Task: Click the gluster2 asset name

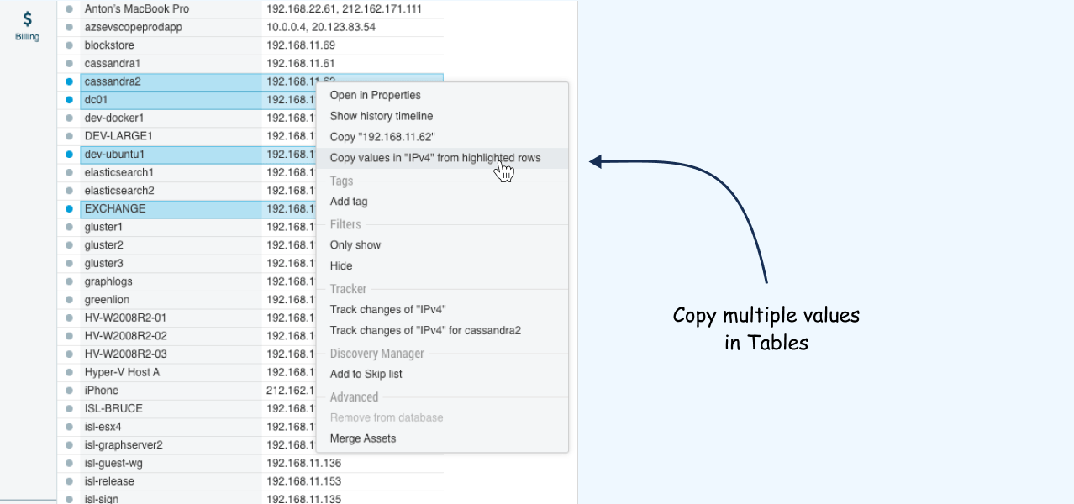Action: 104,245
